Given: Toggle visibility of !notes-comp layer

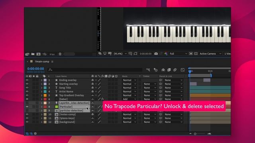Looking at the screenshot, I should pos(27,114).
